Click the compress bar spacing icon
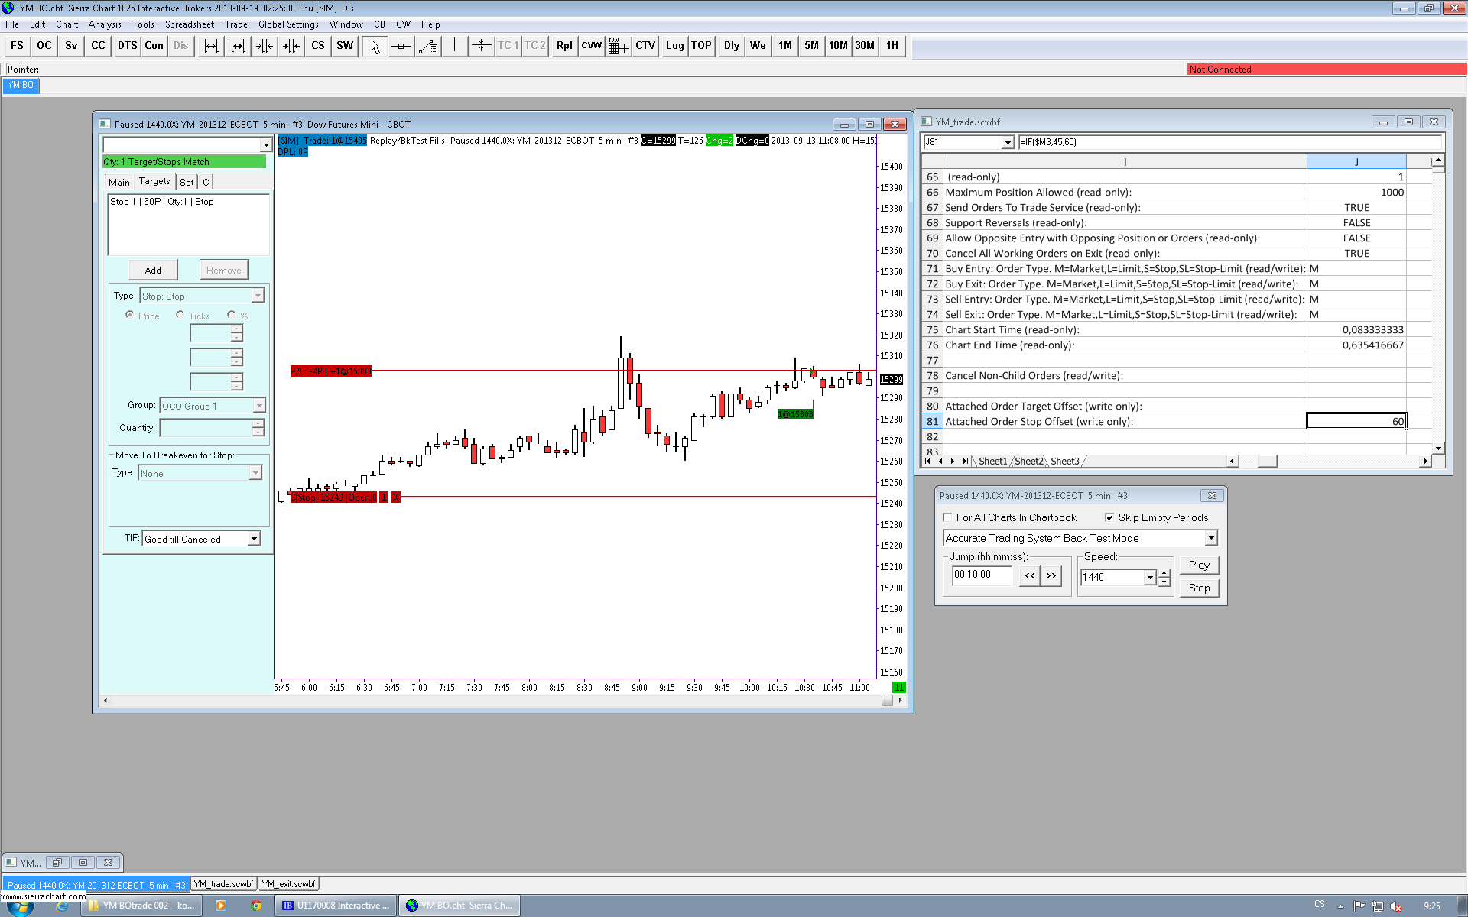 (238, 46)
